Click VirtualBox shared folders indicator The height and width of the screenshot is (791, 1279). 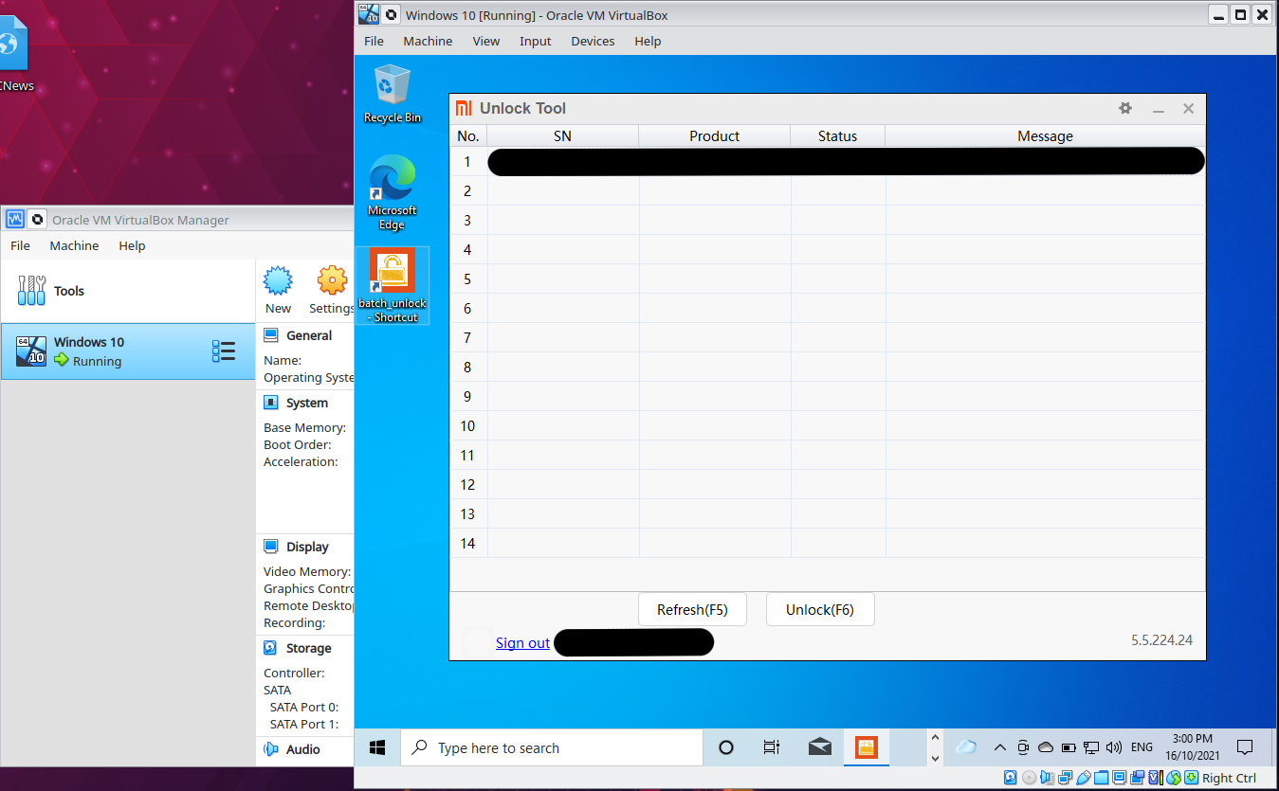[x=1101, y=778]
